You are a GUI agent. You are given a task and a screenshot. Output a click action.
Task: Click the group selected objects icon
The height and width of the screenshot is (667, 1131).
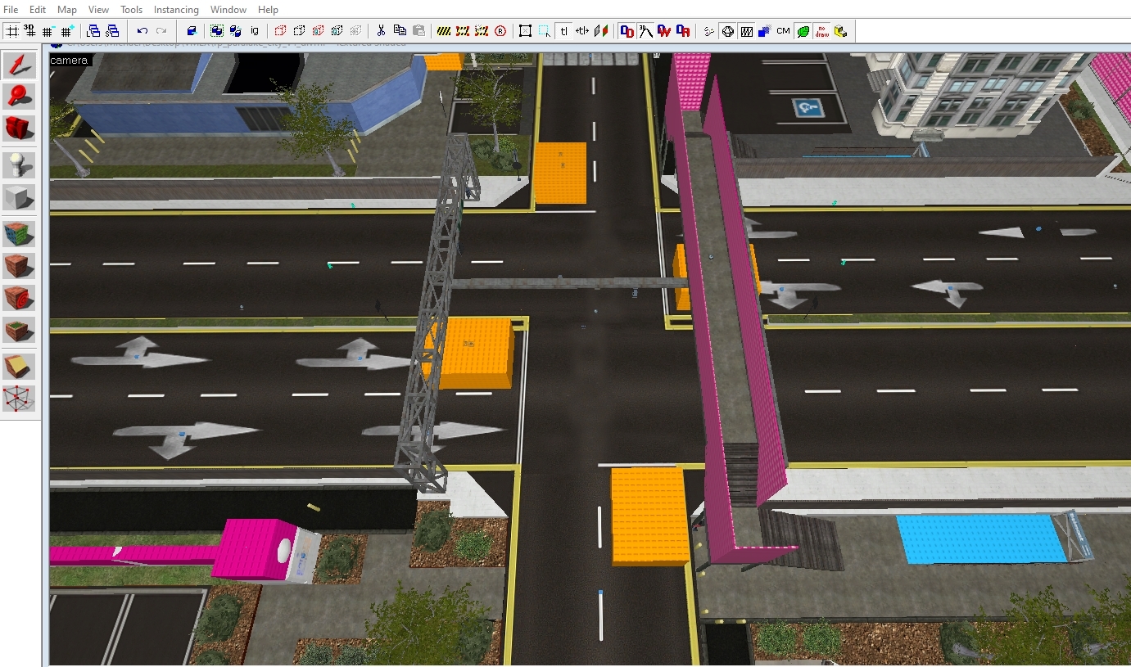217,31
